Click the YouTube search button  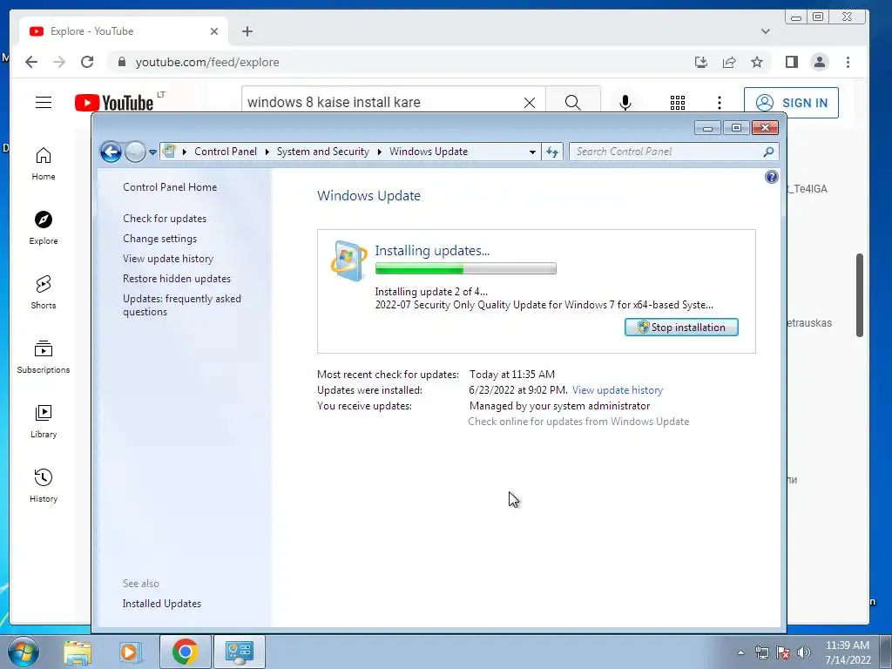(573, 103)
